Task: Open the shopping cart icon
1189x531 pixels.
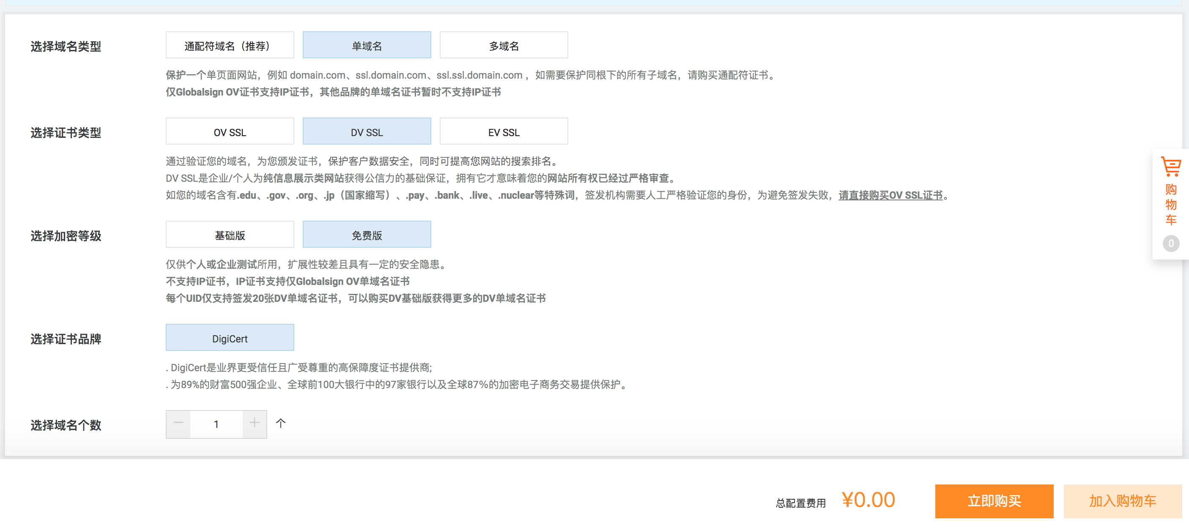Action: pyautogui.click(x=1170, y=167)
